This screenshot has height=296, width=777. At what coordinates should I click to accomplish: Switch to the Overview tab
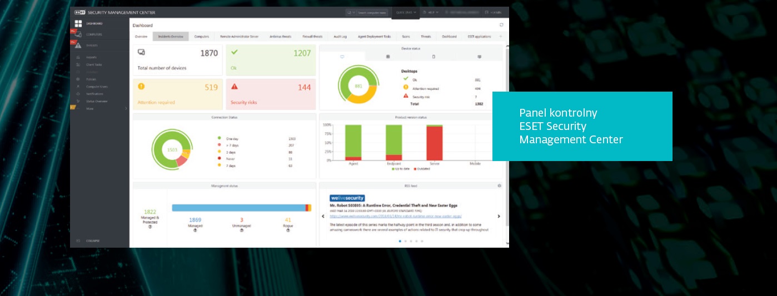coord(141,37)
